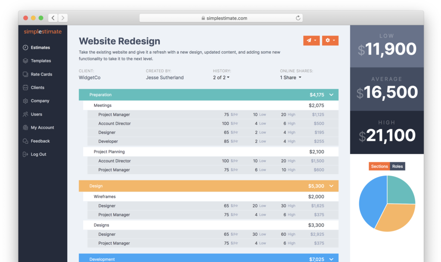Open the orange send paper-plane dropdown
Viewport: 441px width, 262px height.
[311, 40]
